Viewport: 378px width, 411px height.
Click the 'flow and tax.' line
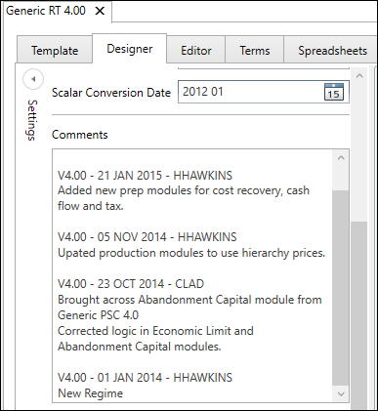click(91, 206)
